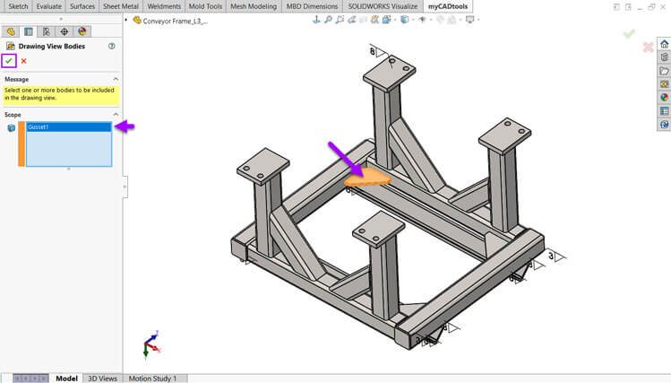Image resolution: width=671 pixels, height=383 pixels.
Task: Collapse the Scope section
Action: pos(116,115)
